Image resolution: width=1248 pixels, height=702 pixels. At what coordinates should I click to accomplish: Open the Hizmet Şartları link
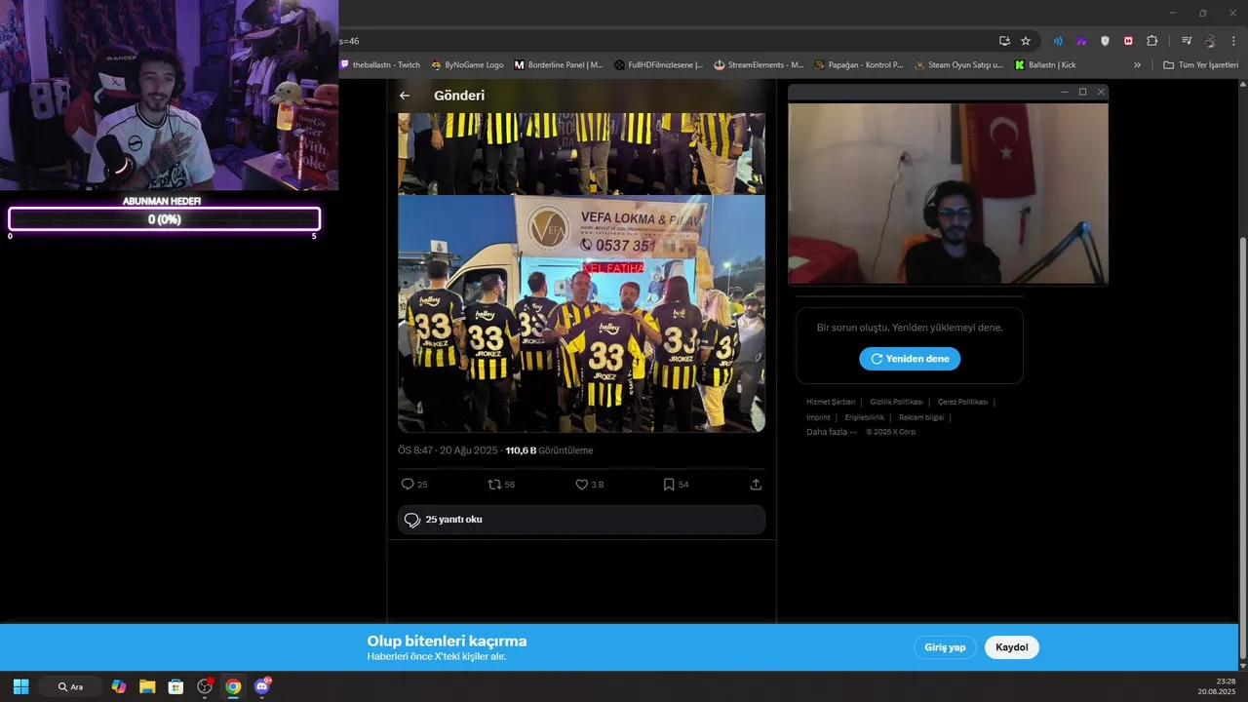(x=831, y=402)
